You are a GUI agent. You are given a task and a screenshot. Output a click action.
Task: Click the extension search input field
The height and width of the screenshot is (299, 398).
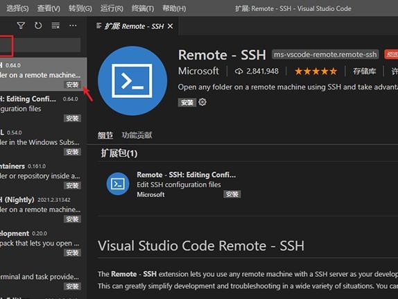pyautogui.click(x=40, y=45)
